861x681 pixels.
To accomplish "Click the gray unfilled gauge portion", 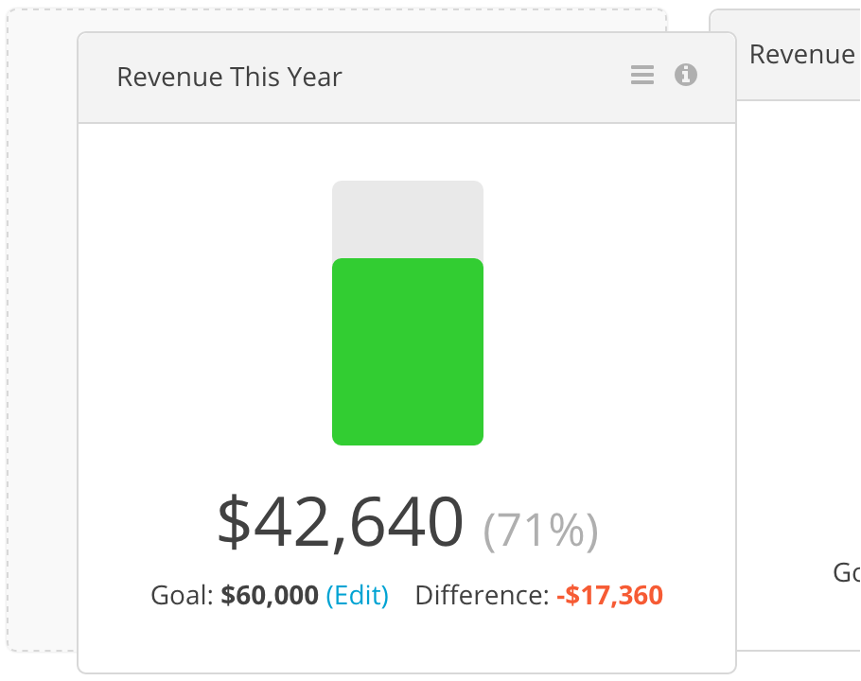I will (x=408, y=219).
